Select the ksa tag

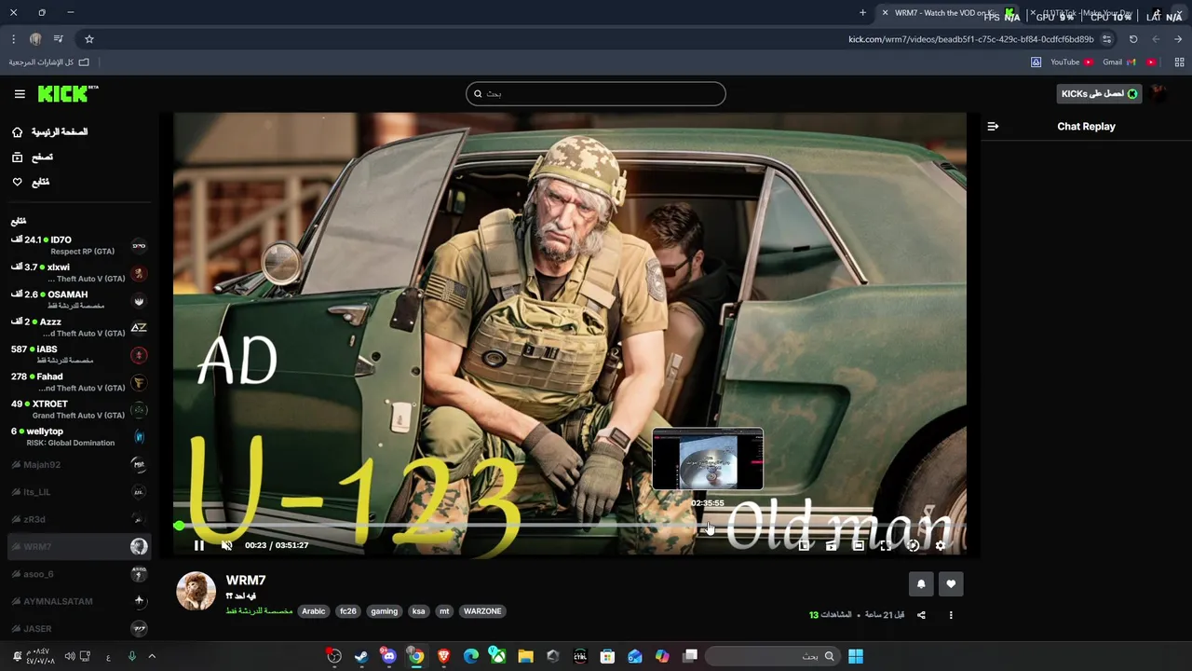(x=418, y=611)
